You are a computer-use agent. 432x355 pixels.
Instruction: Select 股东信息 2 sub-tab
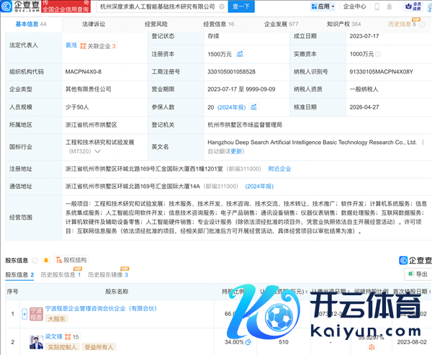pyautogui.click(x=19, y=275)
